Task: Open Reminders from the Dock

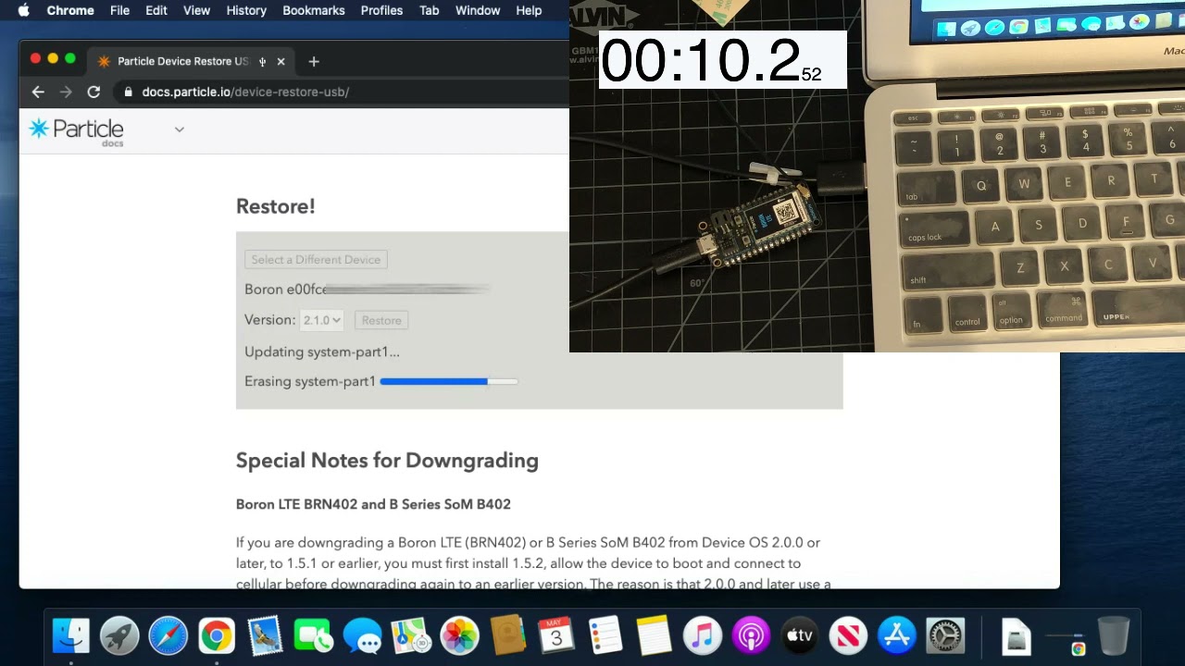Action: point(605,636)
